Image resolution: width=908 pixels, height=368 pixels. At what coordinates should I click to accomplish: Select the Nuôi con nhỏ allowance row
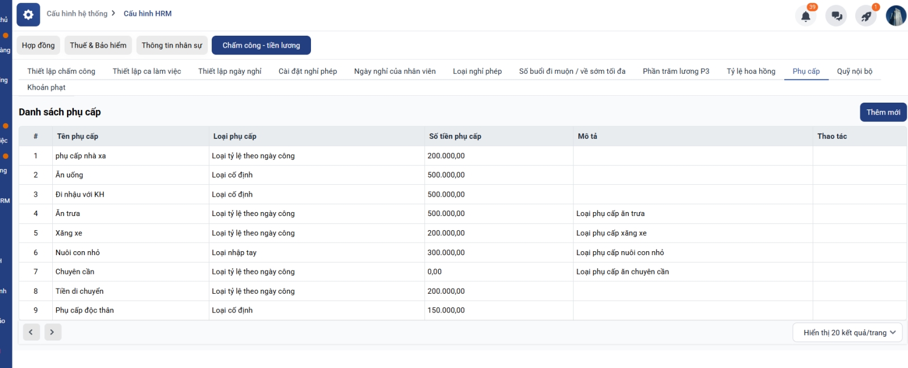click(x=78, y=253)
